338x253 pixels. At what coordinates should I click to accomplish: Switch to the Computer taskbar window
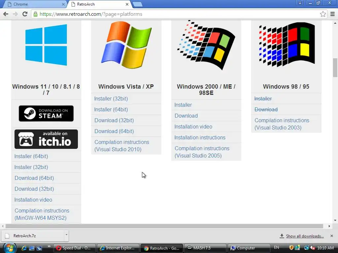click(x=249, y=248)
